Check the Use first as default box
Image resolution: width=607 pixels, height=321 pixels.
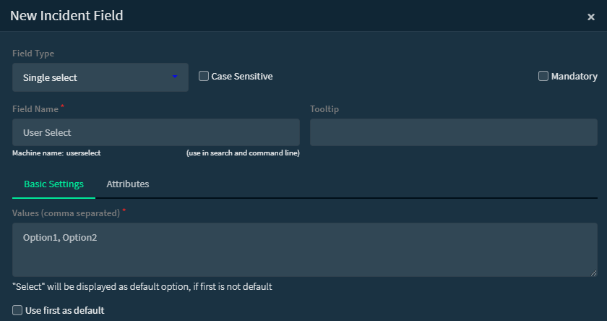(17, 310)
